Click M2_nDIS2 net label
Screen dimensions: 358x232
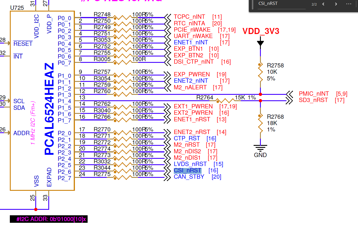pos(187,151)
